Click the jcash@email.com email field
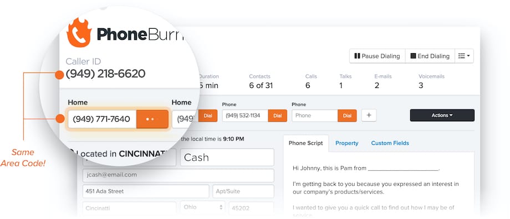 [178, 175]
